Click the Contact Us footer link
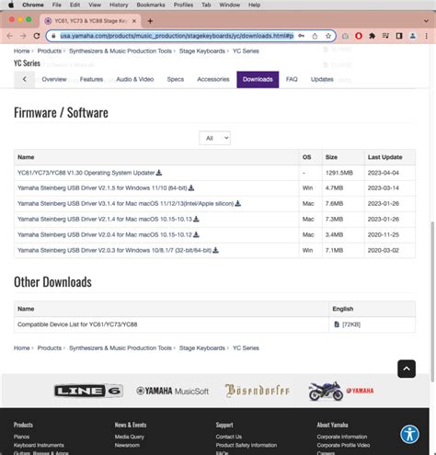 [229, 437]
